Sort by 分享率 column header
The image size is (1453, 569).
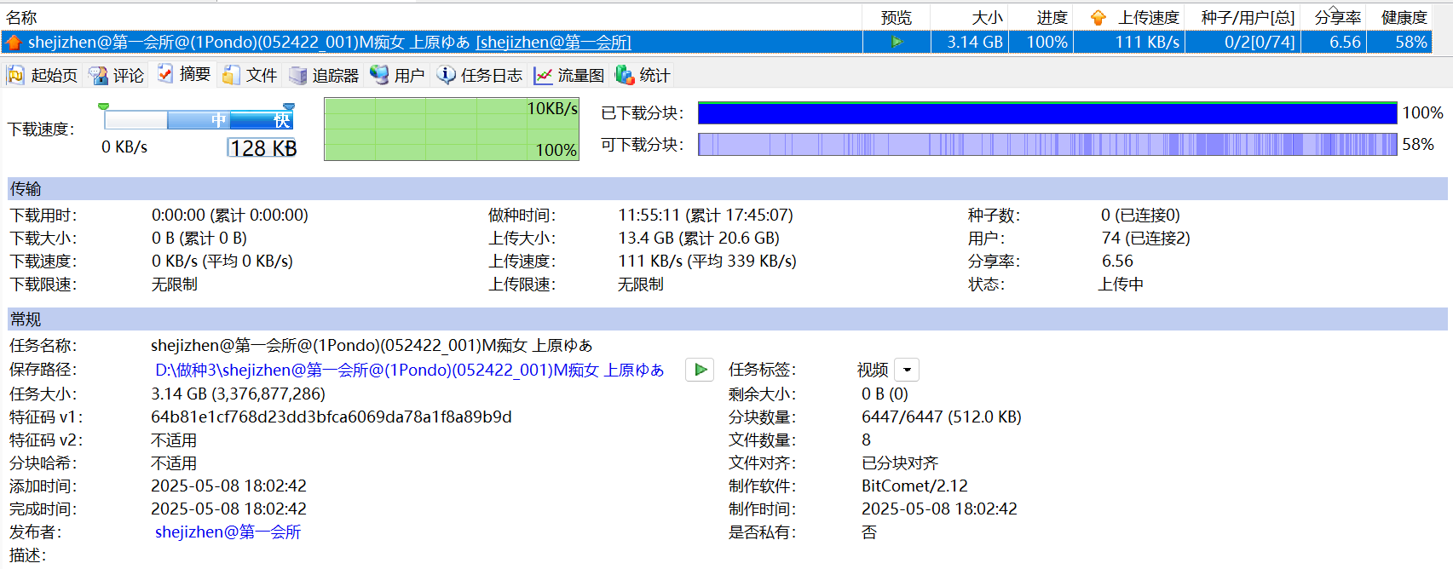click(x=1334, y=17)
